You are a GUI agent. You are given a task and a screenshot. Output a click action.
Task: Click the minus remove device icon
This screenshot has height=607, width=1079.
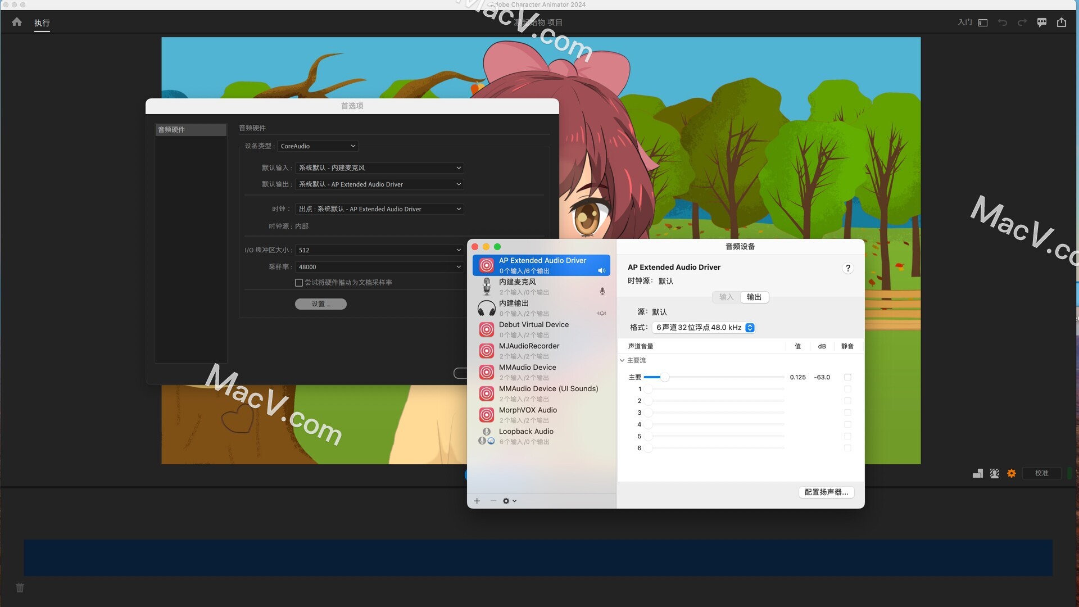[x=493, y=501]
